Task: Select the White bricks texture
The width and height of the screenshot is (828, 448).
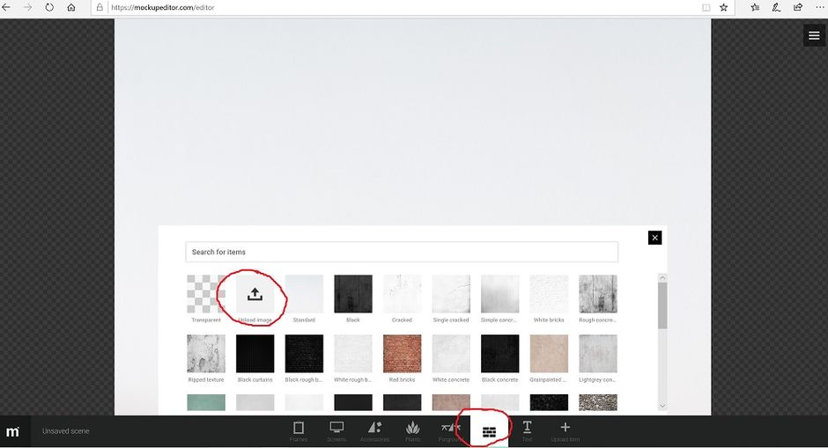Action: (549, 294)
